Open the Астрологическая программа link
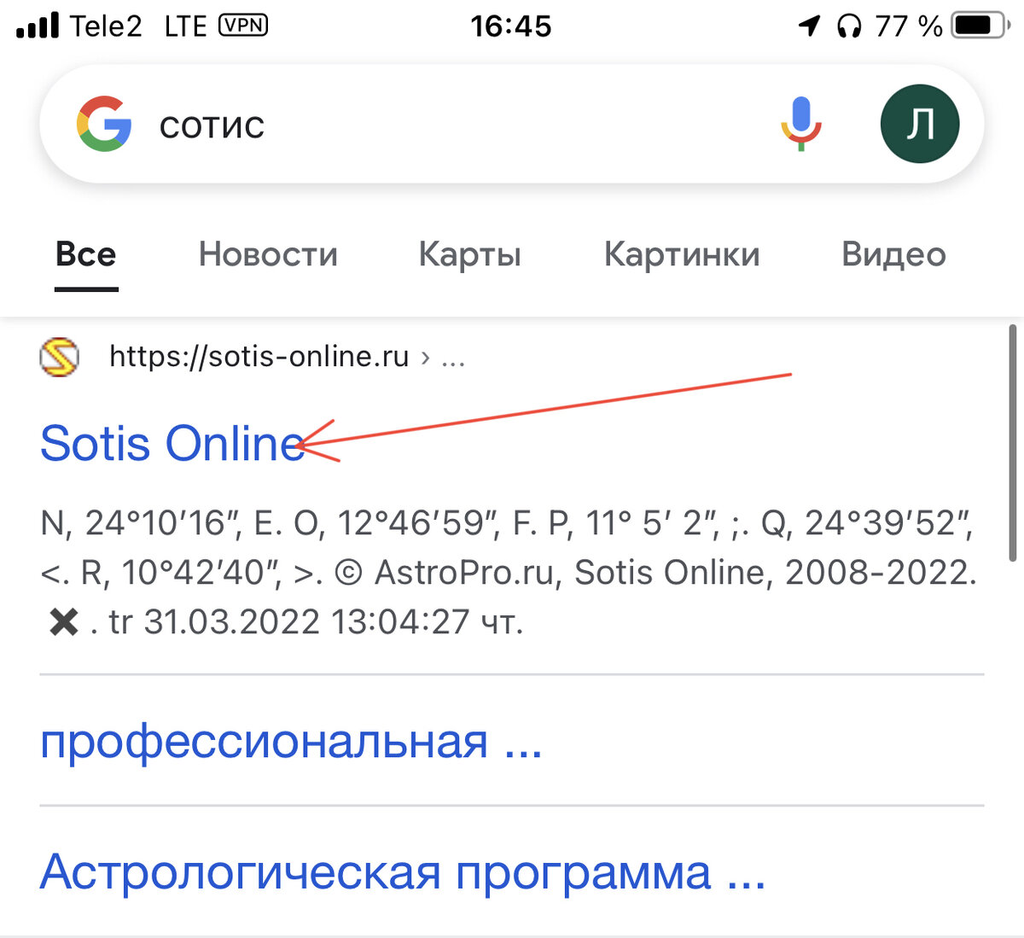Screen dimensions: 1024x938 [x=401, y=872]
